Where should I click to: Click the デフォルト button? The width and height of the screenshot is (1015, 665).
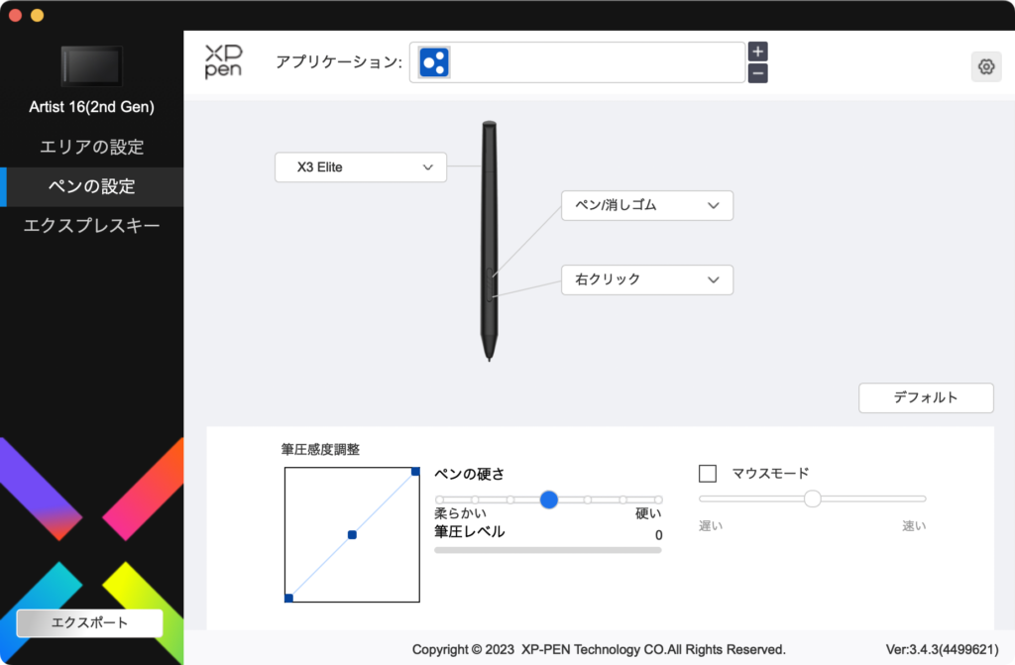(926, 397)
